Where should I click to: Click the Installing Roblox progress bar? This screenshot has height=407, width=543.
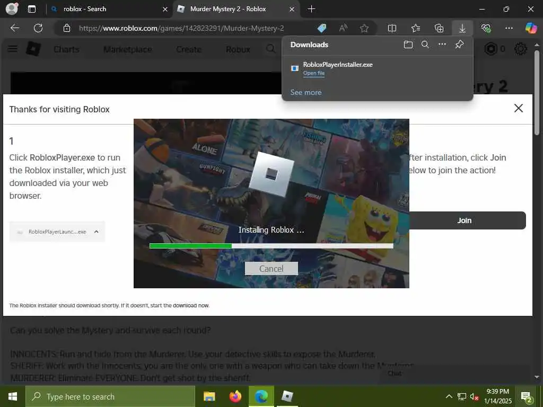(271, 246)
